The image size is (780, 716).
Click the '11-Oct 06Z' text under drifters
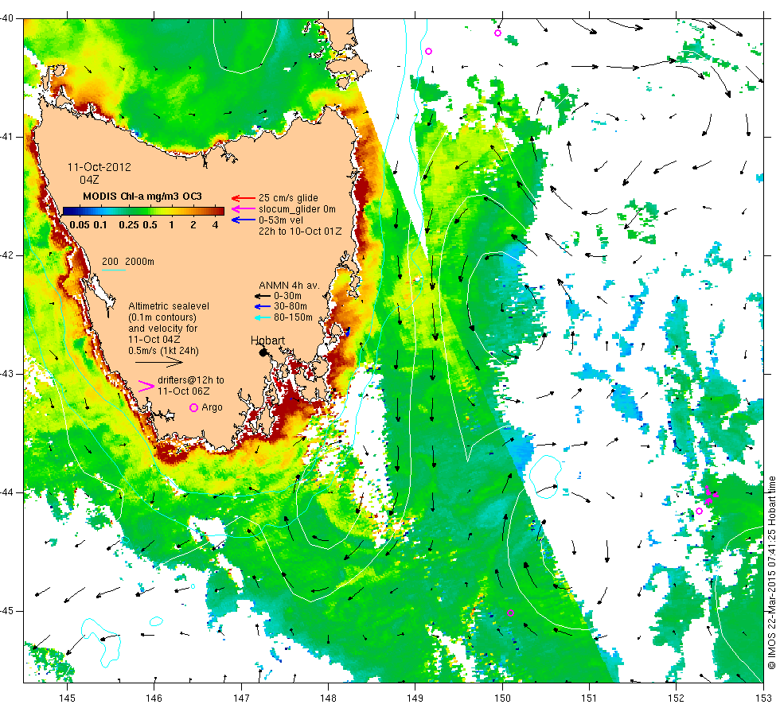[184, 391]
